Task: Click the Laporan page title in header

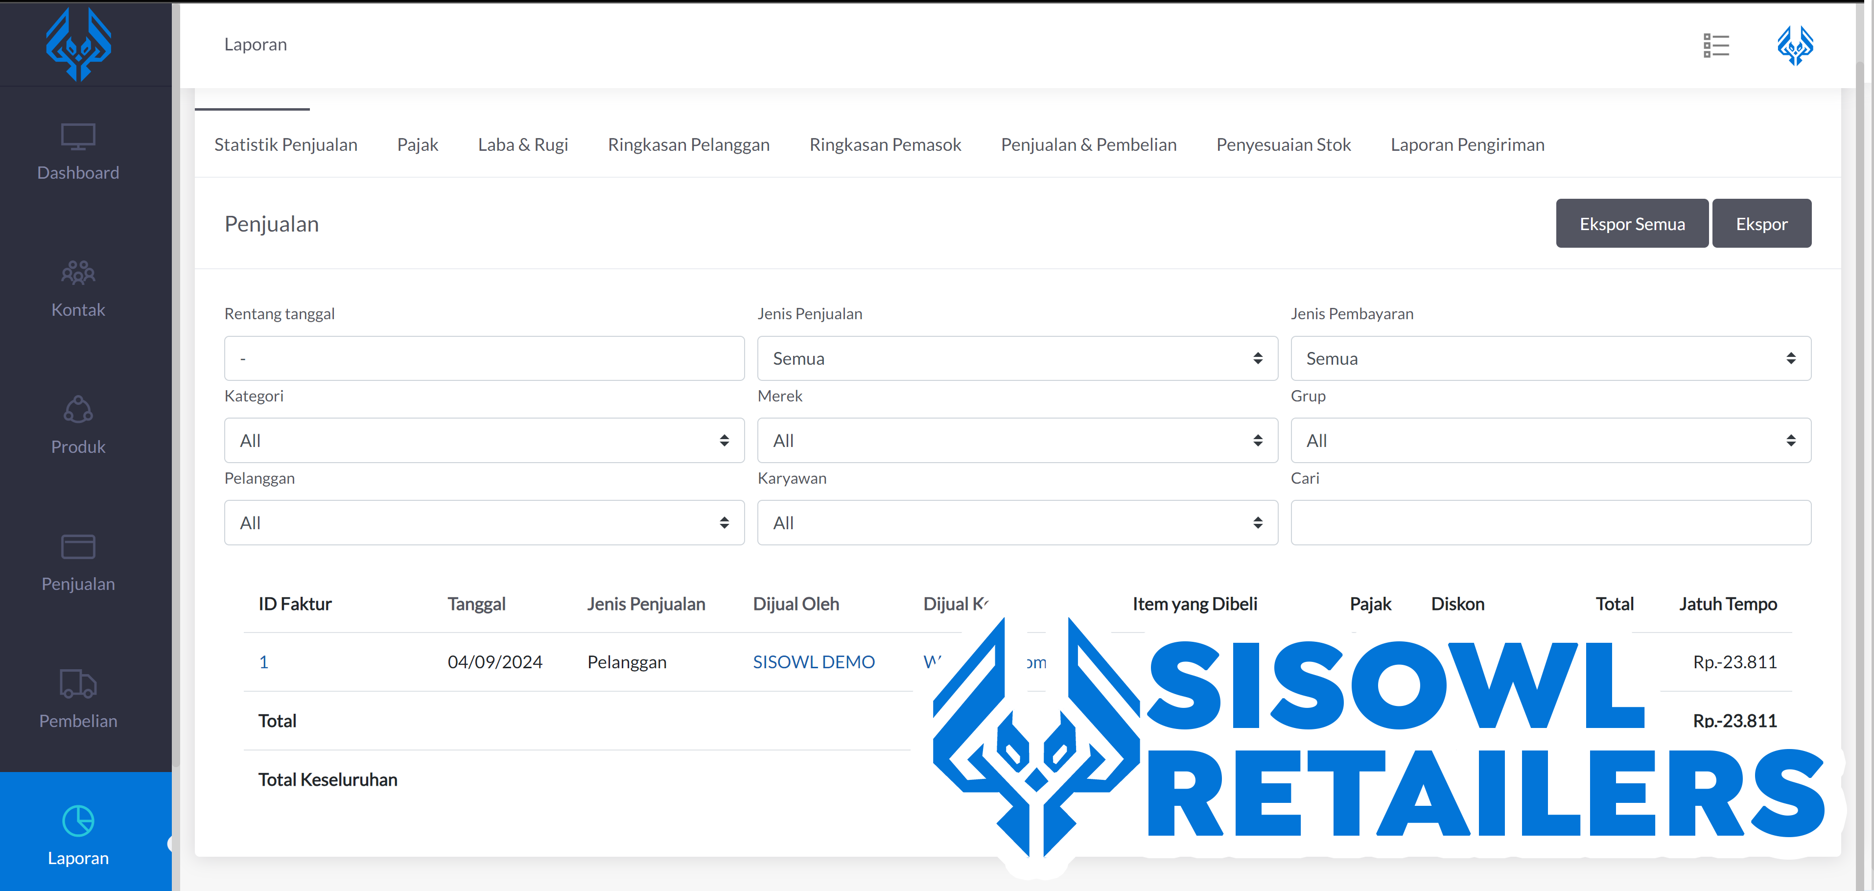Action: [x=256, y=45]
